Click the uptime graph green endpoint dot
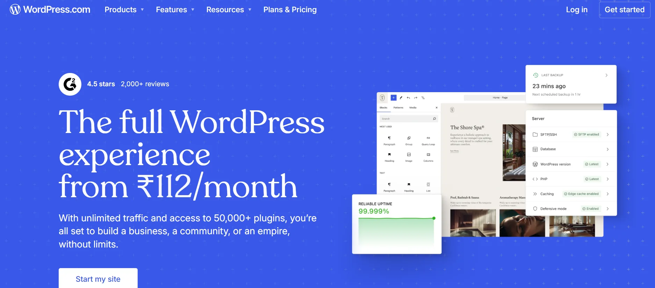655x288 pixels. coord(434,218)
